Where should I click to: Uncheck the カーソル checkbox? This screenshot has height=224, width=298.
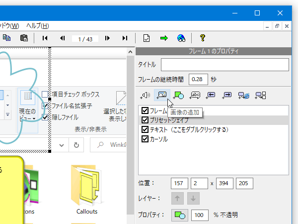tap(145, 139)
